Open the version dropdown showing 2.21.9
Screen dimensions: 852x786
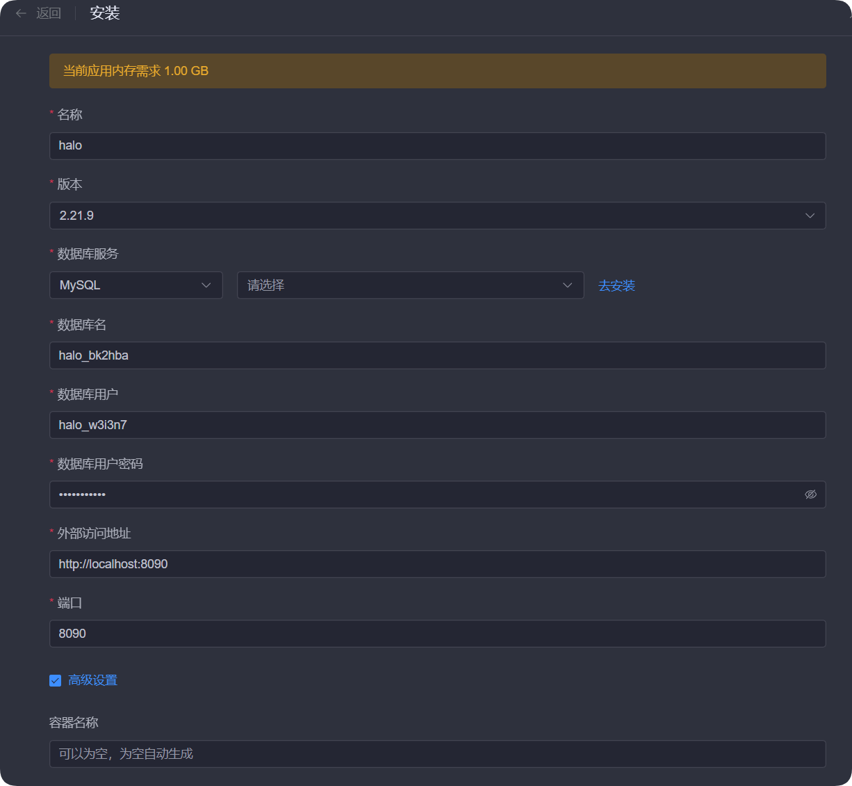pos(437,216)
